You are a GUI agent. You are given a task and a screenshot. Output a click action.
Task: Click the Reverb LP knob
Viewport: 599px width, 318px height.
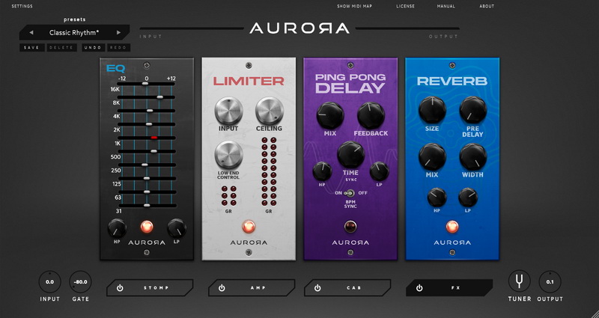[467, 198]
